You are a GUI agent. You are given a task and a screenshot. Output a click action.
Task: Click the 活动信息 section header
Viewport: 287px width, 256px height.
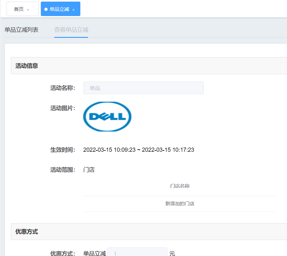pyautogui.click(x=149, y=65)
